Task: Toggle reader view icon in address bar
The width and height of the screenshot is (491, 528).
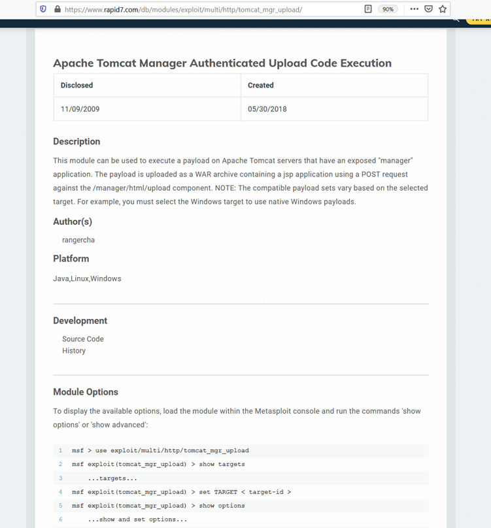Action: (x=368, y=9)
